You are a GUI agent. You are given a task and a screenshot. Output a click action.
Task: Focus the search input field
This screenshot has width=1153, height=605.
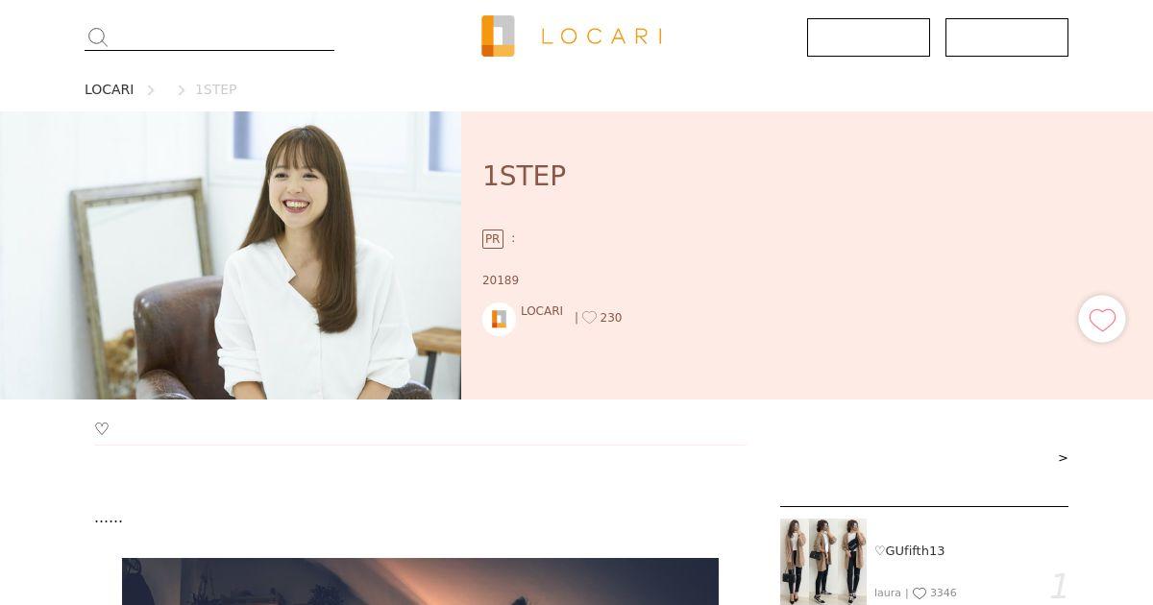coord(223,37)
